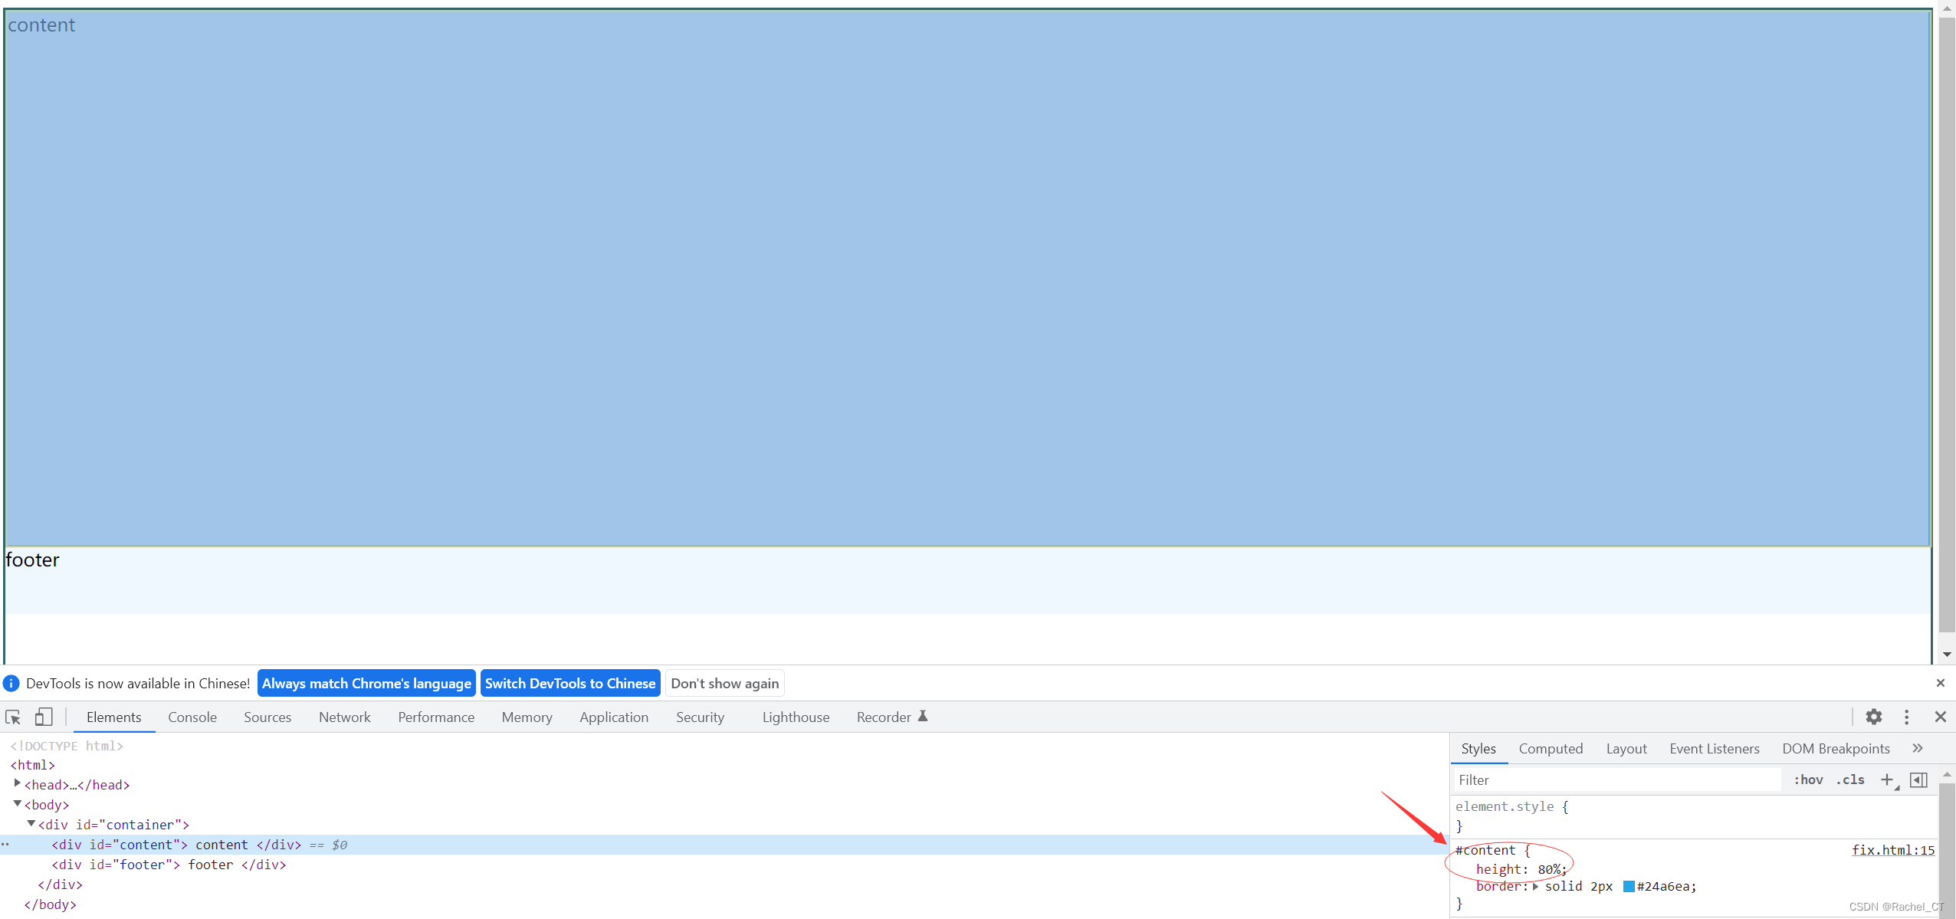Open DevTools three-dot customize menu
This screenshot has width=1956, height=919.
1906,717
